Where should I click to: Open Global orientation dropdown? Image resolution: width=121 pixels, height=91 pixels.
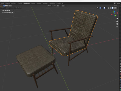pos(50,6)
